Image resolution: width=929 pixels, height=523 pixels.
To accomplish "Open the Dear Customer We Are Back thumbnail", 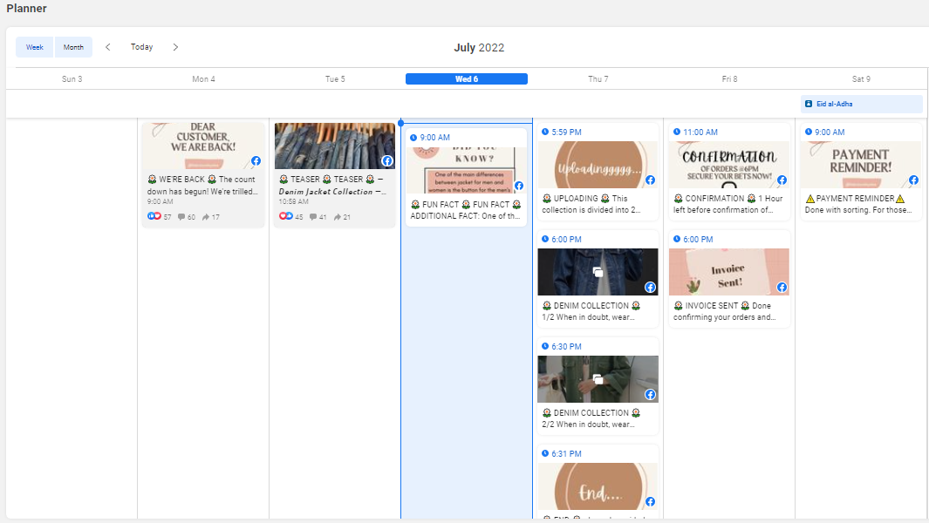I will [203, 146].
